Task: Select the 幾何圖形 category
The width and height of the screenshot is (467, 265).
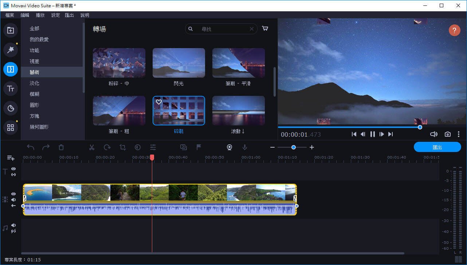Action: pos(52,127)
